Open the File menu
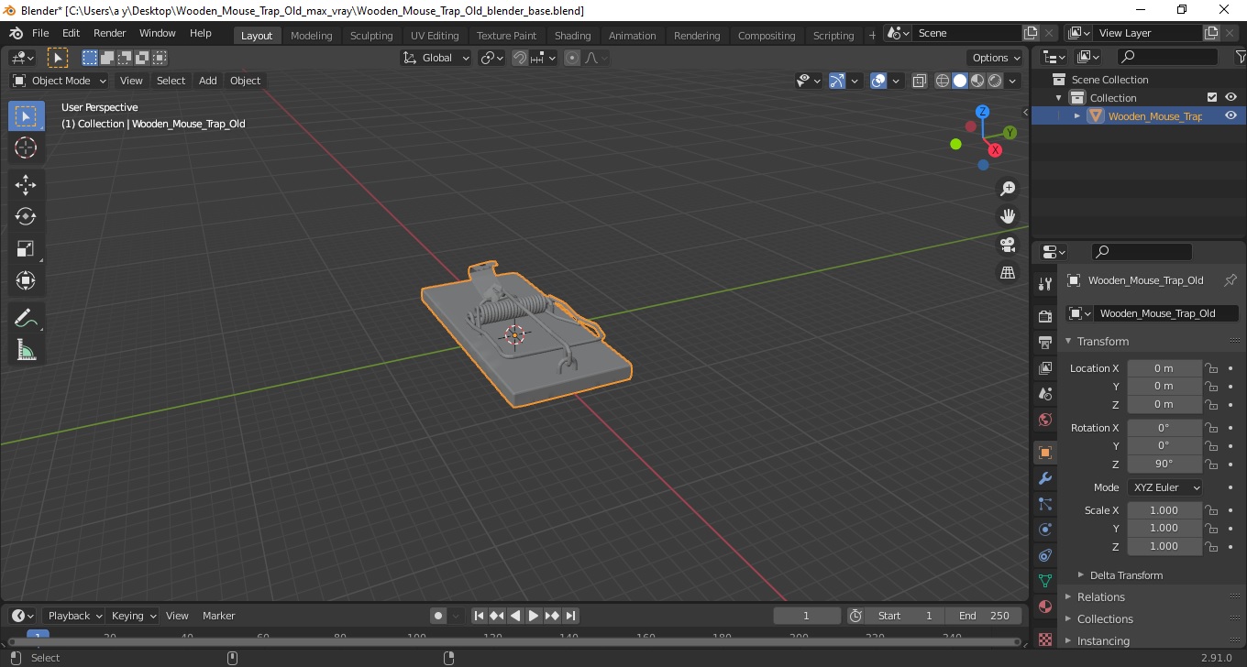 click(x=40, y=33)
